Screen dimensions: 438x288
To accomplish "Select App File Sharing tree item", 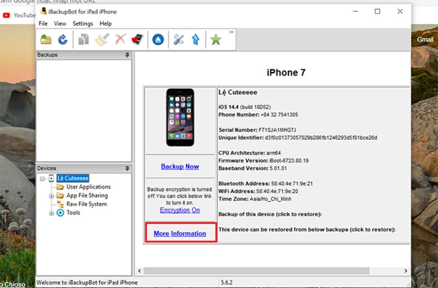I will click(x=87, y=196).
